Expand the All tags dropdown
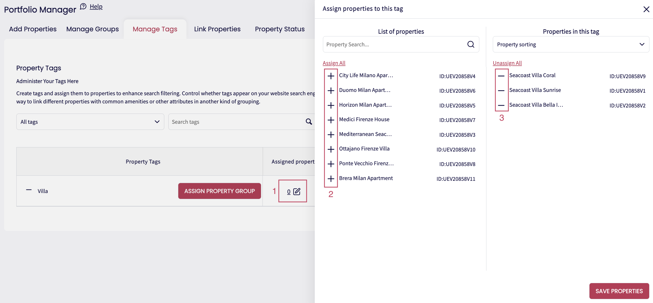Viewport: 653px width, 303px height. point(90,122)
